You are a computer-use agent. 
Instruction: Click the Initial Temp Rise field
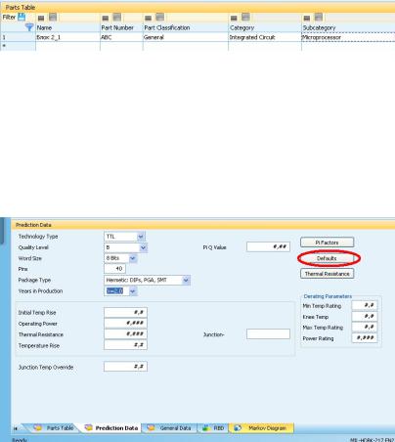[125, 312]
